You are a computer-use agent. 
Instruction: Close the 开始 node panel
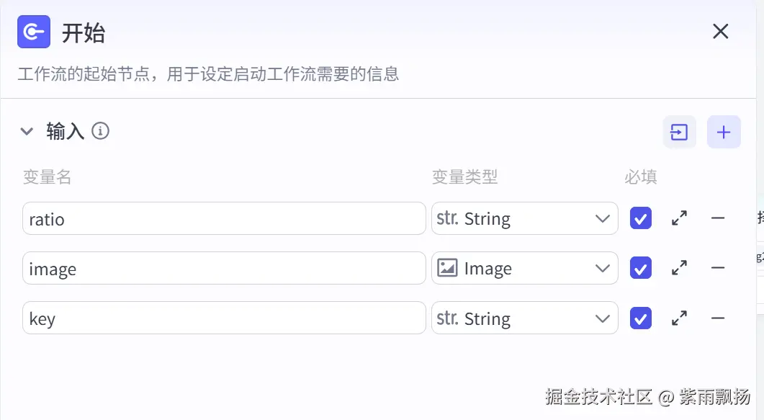[720, 32]
